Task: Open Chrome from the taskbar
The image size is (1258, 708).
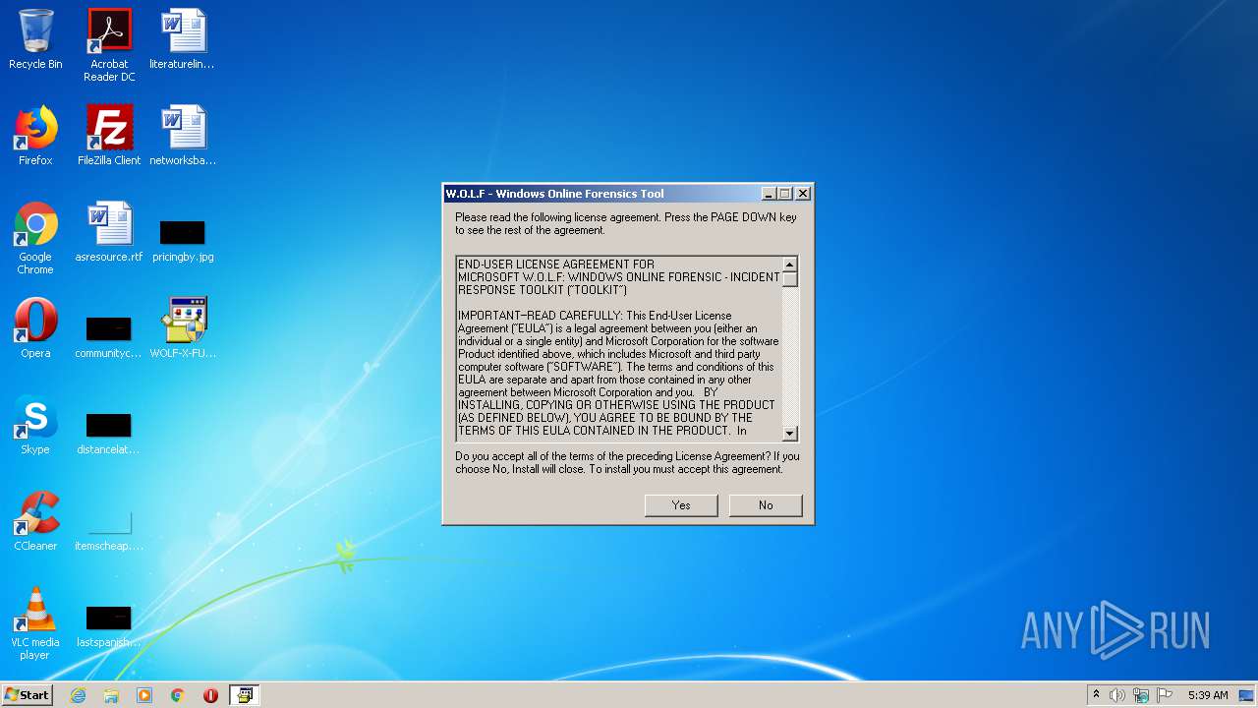Action: tap(178, 695)
